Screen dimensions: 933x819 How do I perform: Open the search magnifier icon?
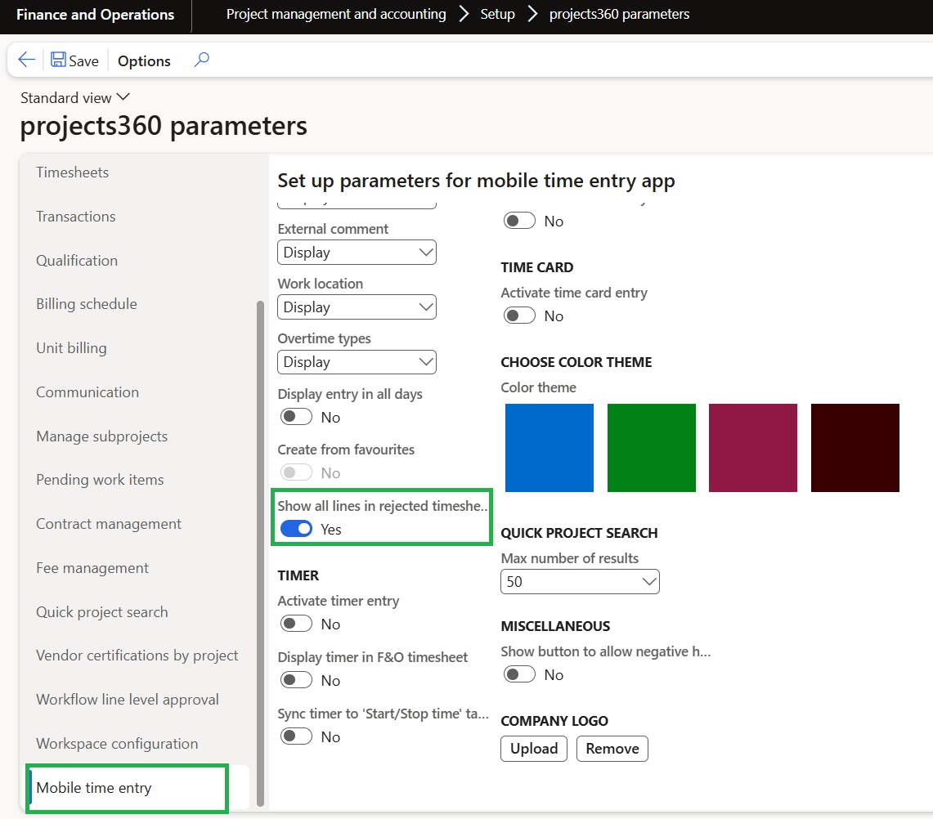201,60
